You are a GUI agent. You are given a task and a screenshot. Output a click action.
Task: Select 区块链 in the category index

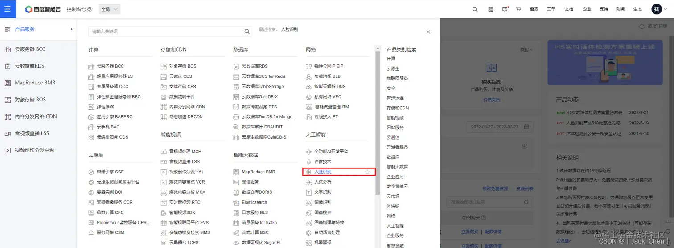(393, 206)
